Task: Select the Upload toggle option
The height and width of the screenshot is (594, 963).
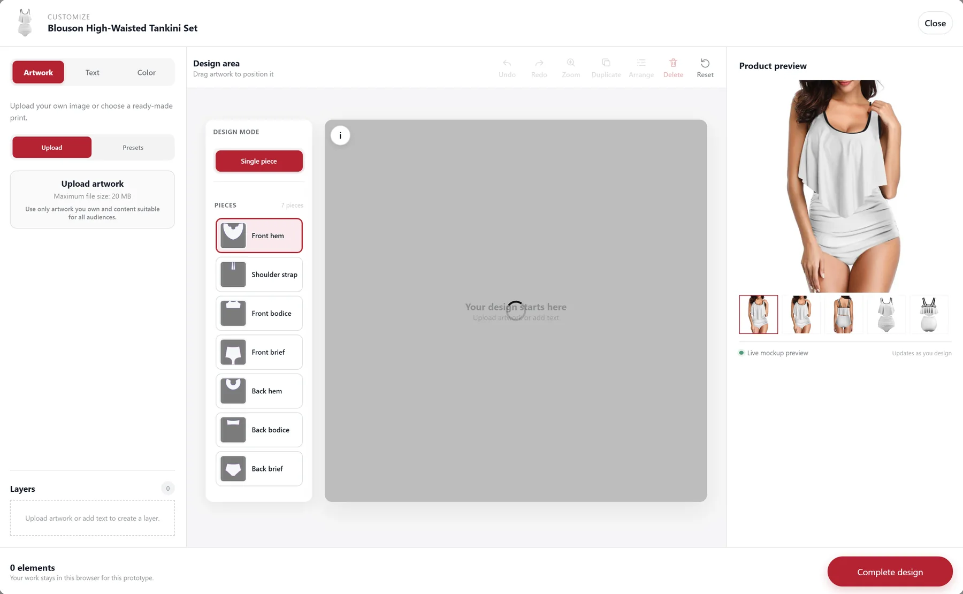Action: (52, 147)
